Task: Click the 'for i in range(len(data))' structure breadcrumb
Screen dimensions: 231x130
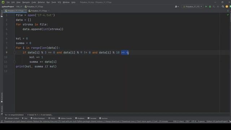Action: (14, 115)
